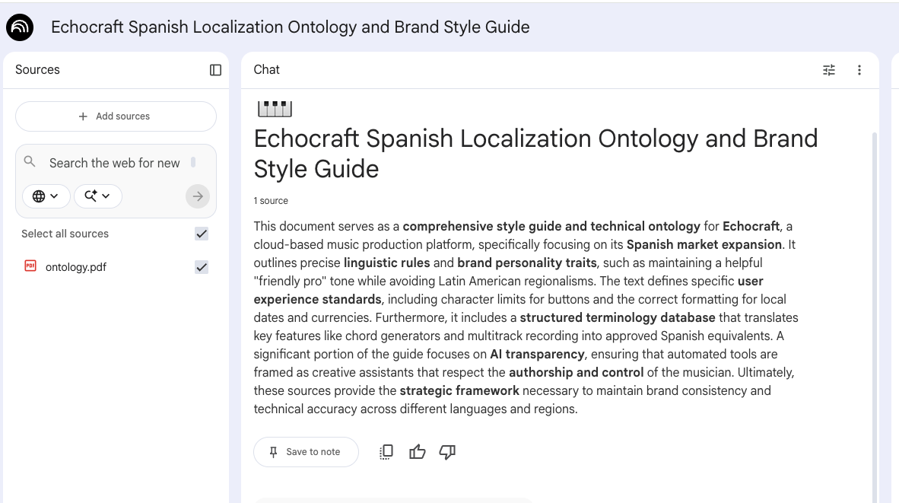Toggle the Select all sources checkbox
The height and width of the screenshot is (503, 899).
pyautogui.click(x=202, y=234)
